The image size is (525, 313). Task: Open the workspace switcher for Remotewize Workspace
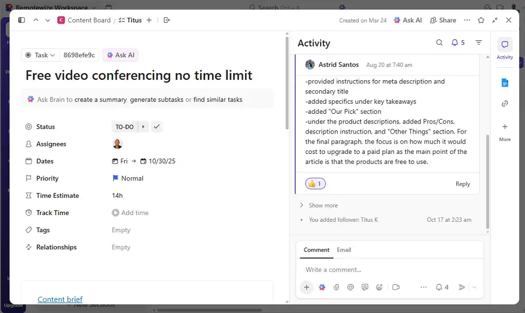[x=51, y=7]
